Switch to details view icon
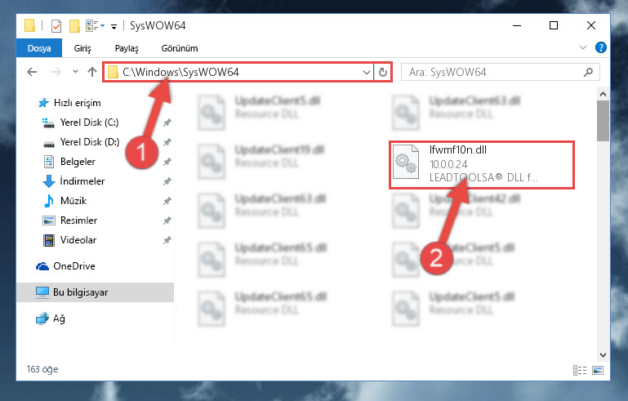 (x=580, y=370)
